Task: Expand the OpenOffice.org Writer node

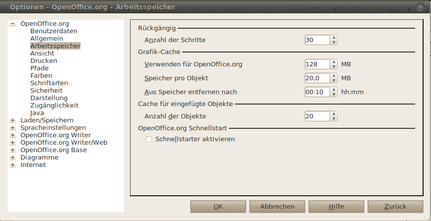Action: click(12, 135)
